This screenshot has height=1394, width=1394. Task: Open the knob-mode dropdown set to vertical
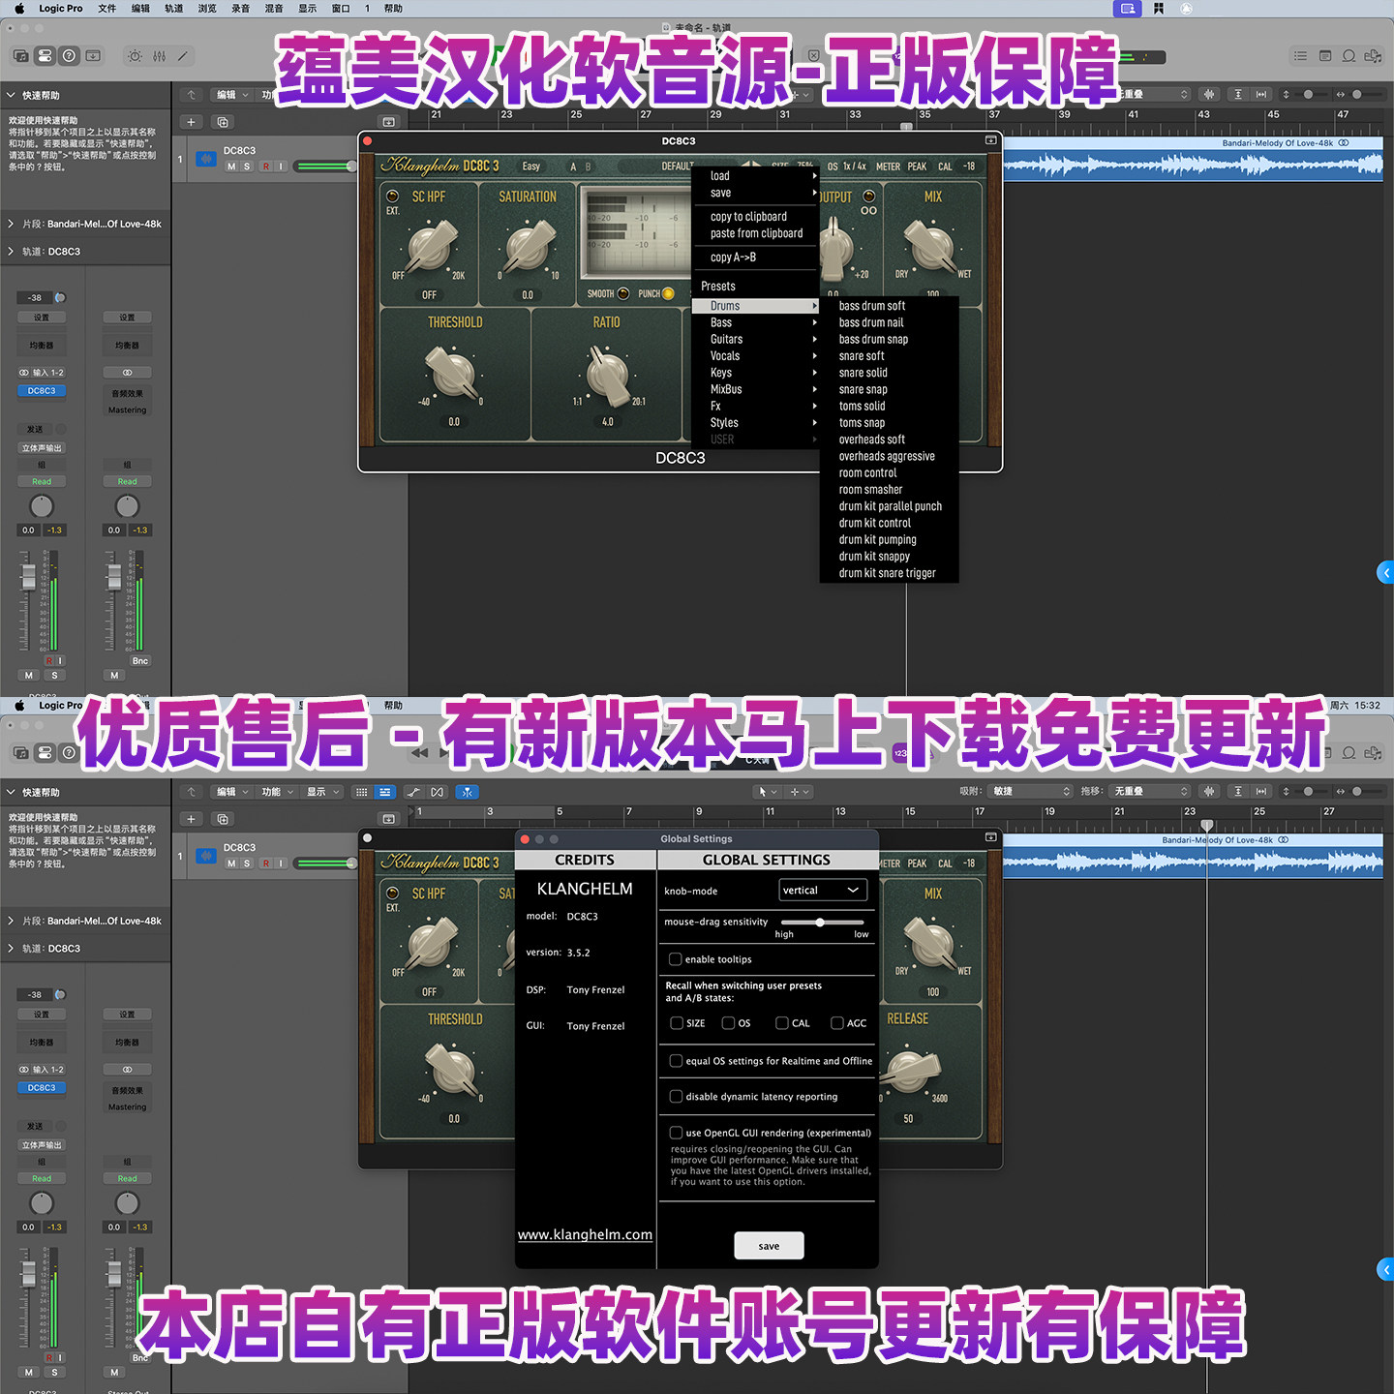[x=823, y=891]
